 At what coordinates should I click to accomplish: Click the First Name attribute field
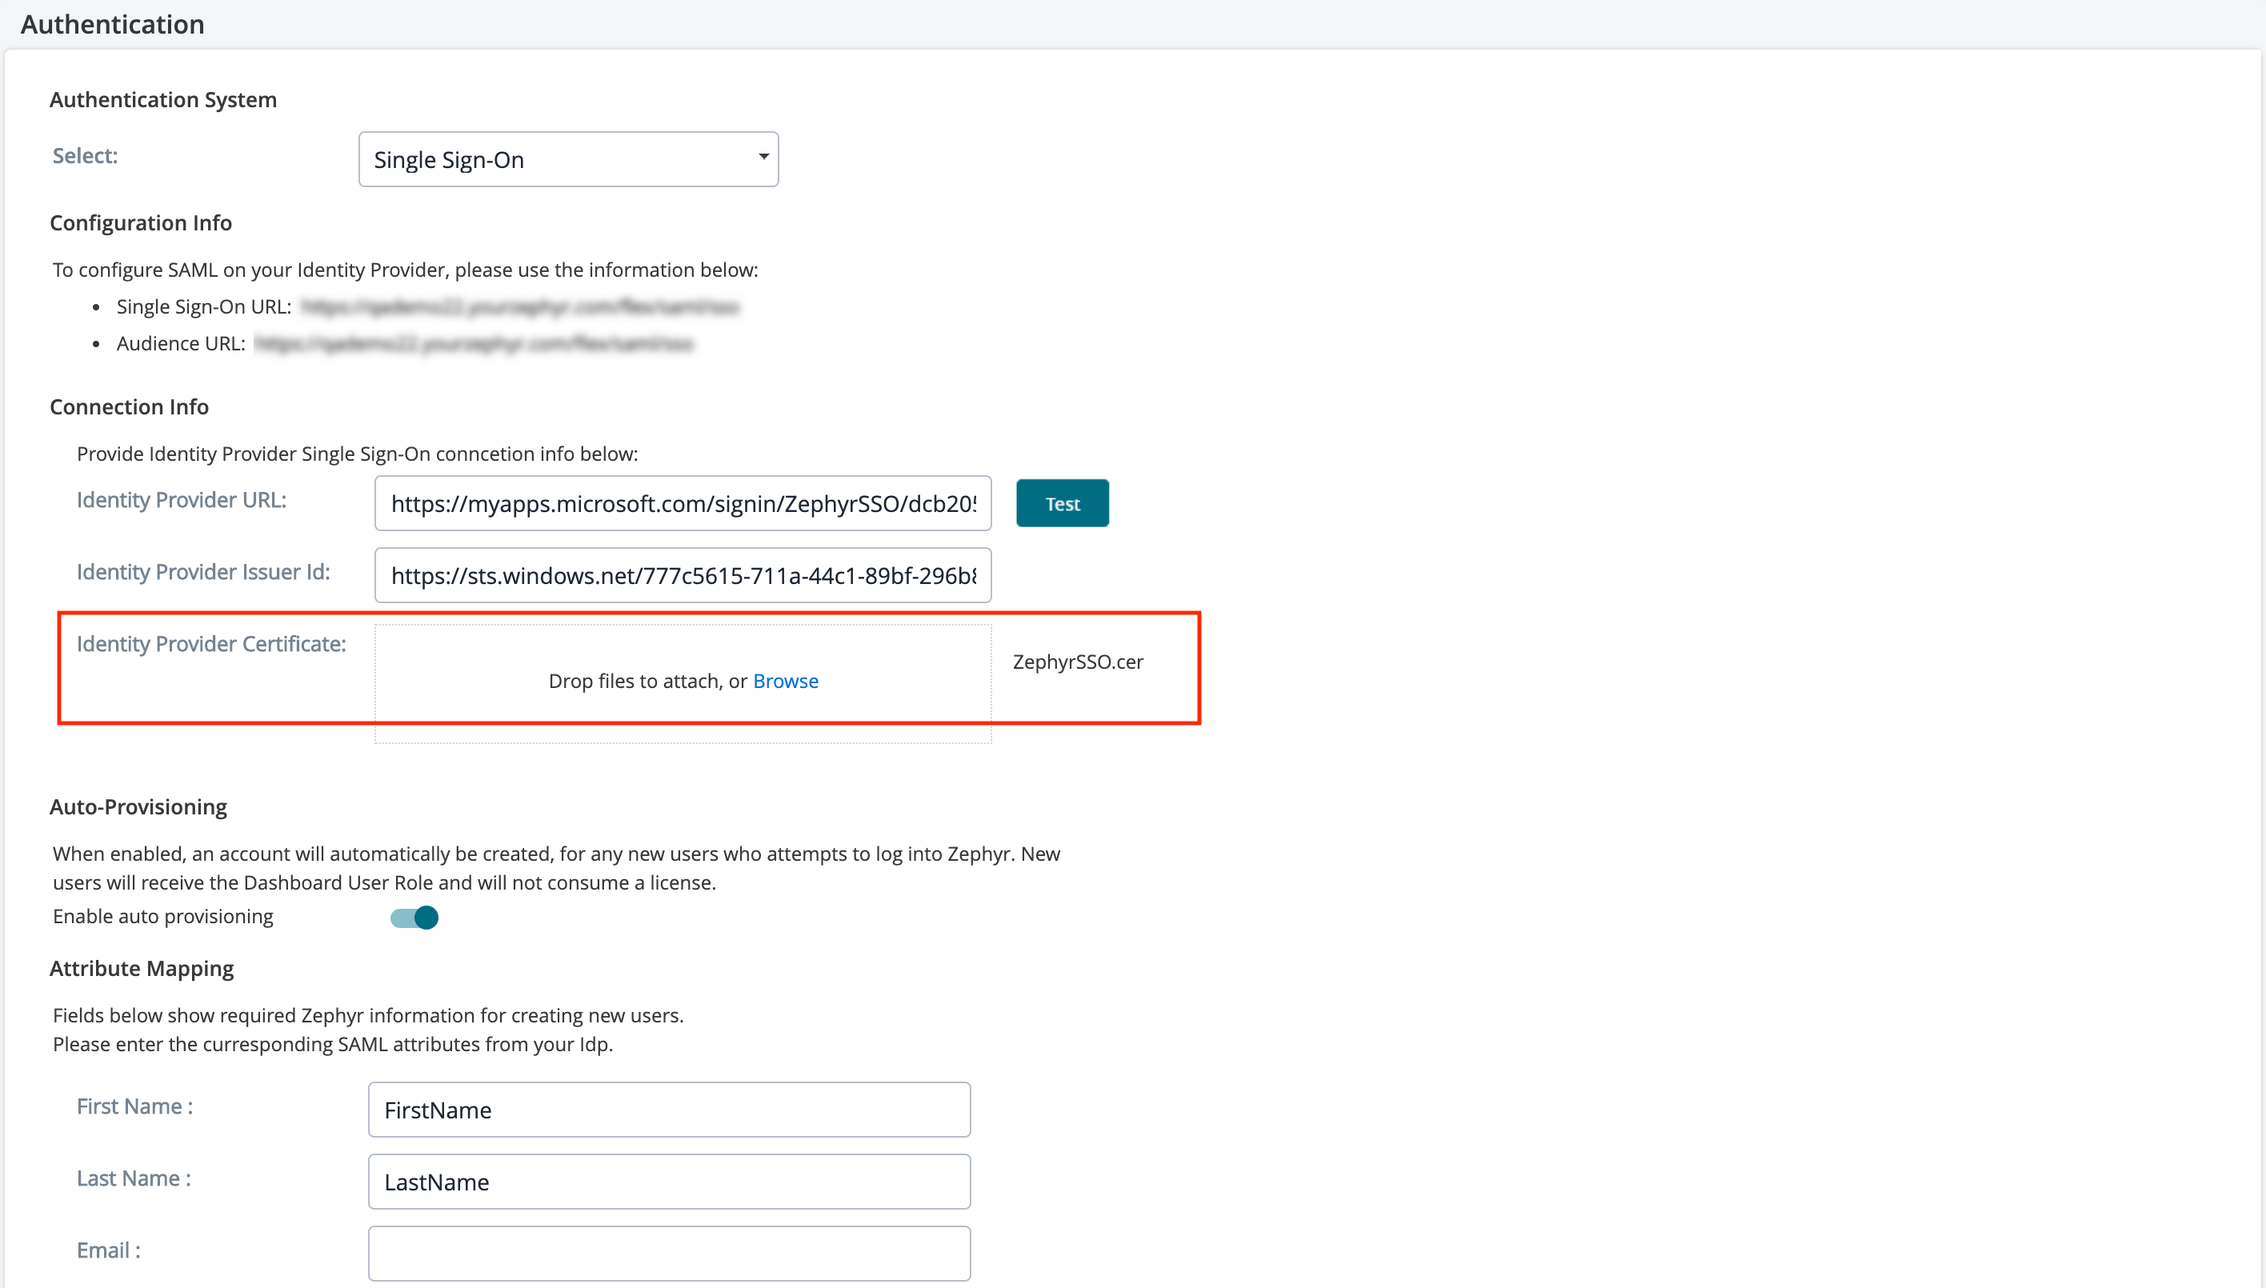click(x=668, y=1110)
